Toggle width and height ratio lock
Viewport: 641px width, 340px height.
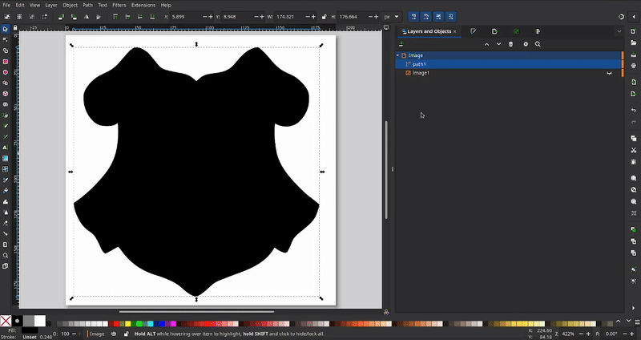(x=322, y=16)
